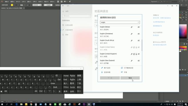Click the black stroke color swatch in Illustrator
Viewport: 188px width, 106px height.
pyautogui.click(x=16, y=5)
